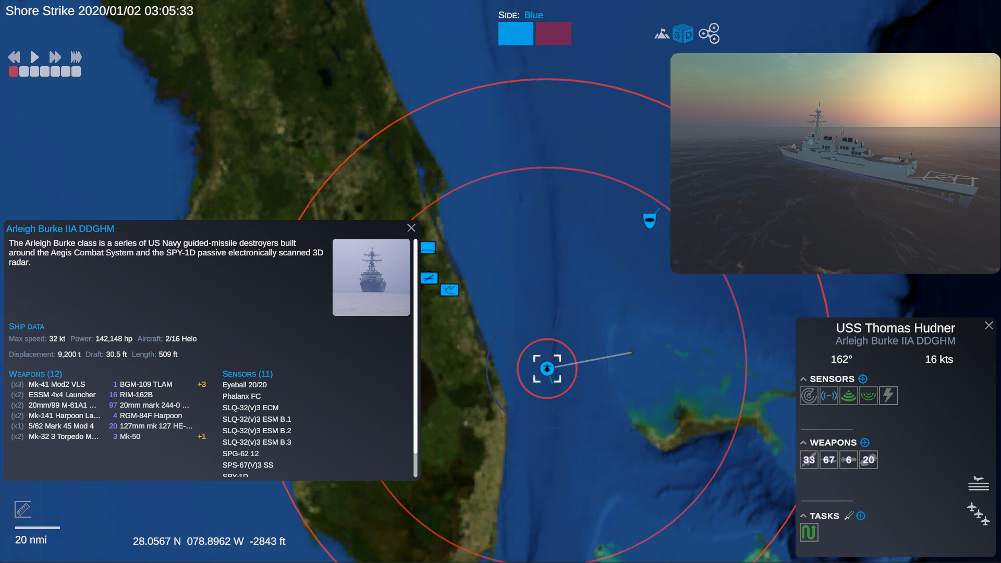Select the scenario objectives mountain-flag icon
The height and width of the screenshot is (563, 1001).
[661, 33]
